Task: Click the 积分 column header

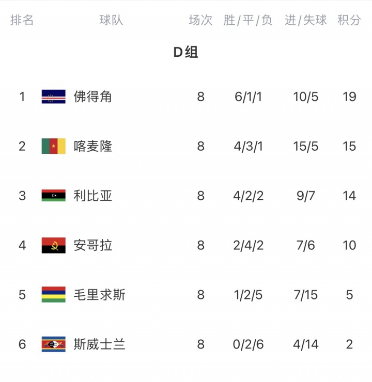Action: coord(349,20)
